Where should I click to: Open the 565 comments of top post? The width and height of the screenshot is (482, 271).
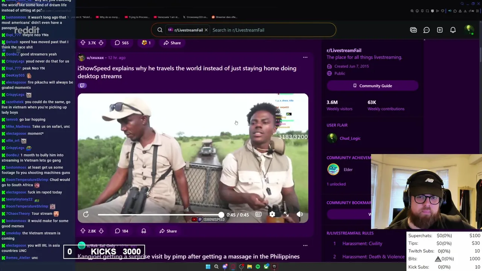pyautogui.click(x=122, y=43)
